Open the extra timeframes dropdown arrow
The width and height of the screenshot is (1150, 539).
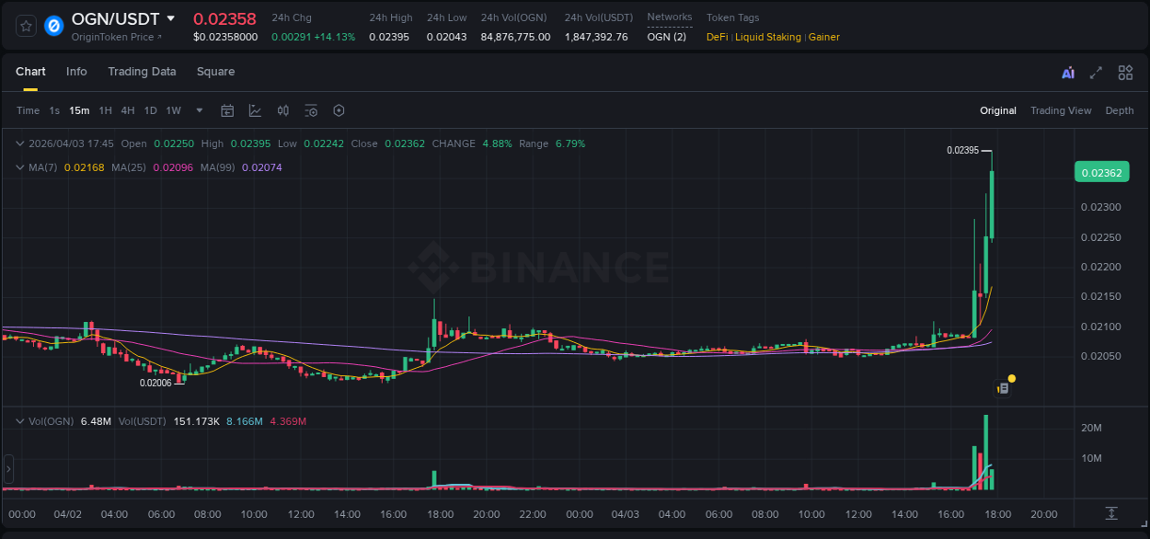[x=198, y=110]
